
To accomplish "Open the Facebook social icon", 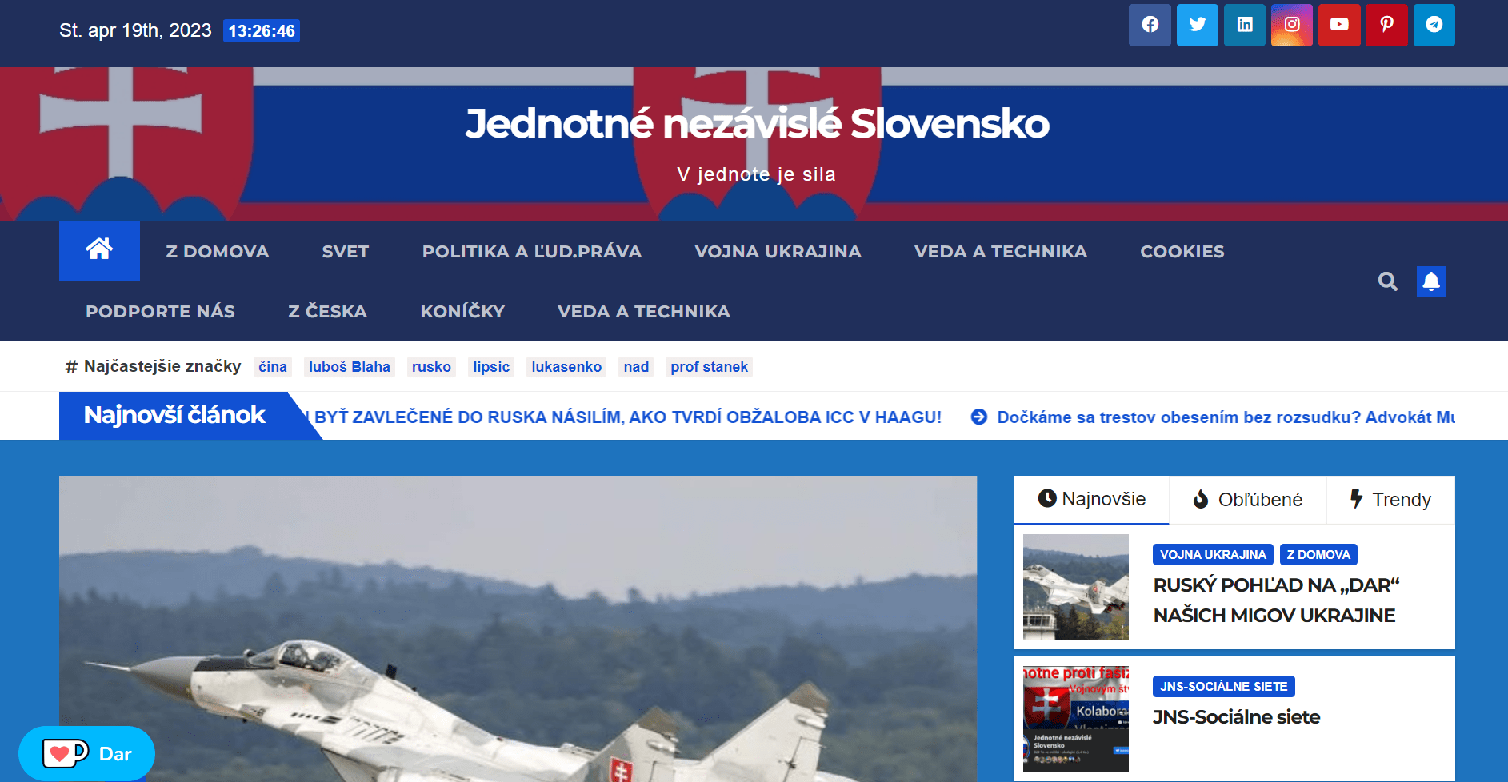I will point(1150,25).
